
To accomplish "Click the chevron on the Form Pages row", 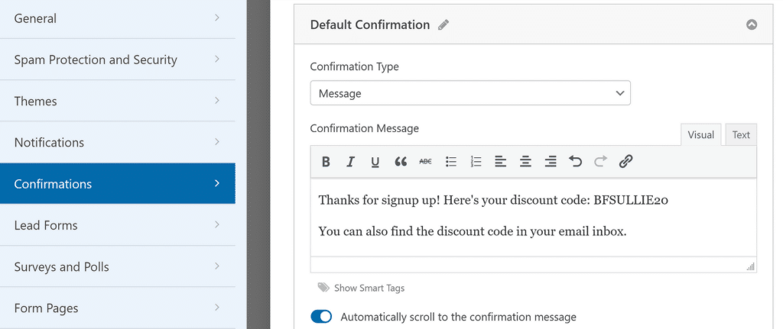I will point(216,307).
